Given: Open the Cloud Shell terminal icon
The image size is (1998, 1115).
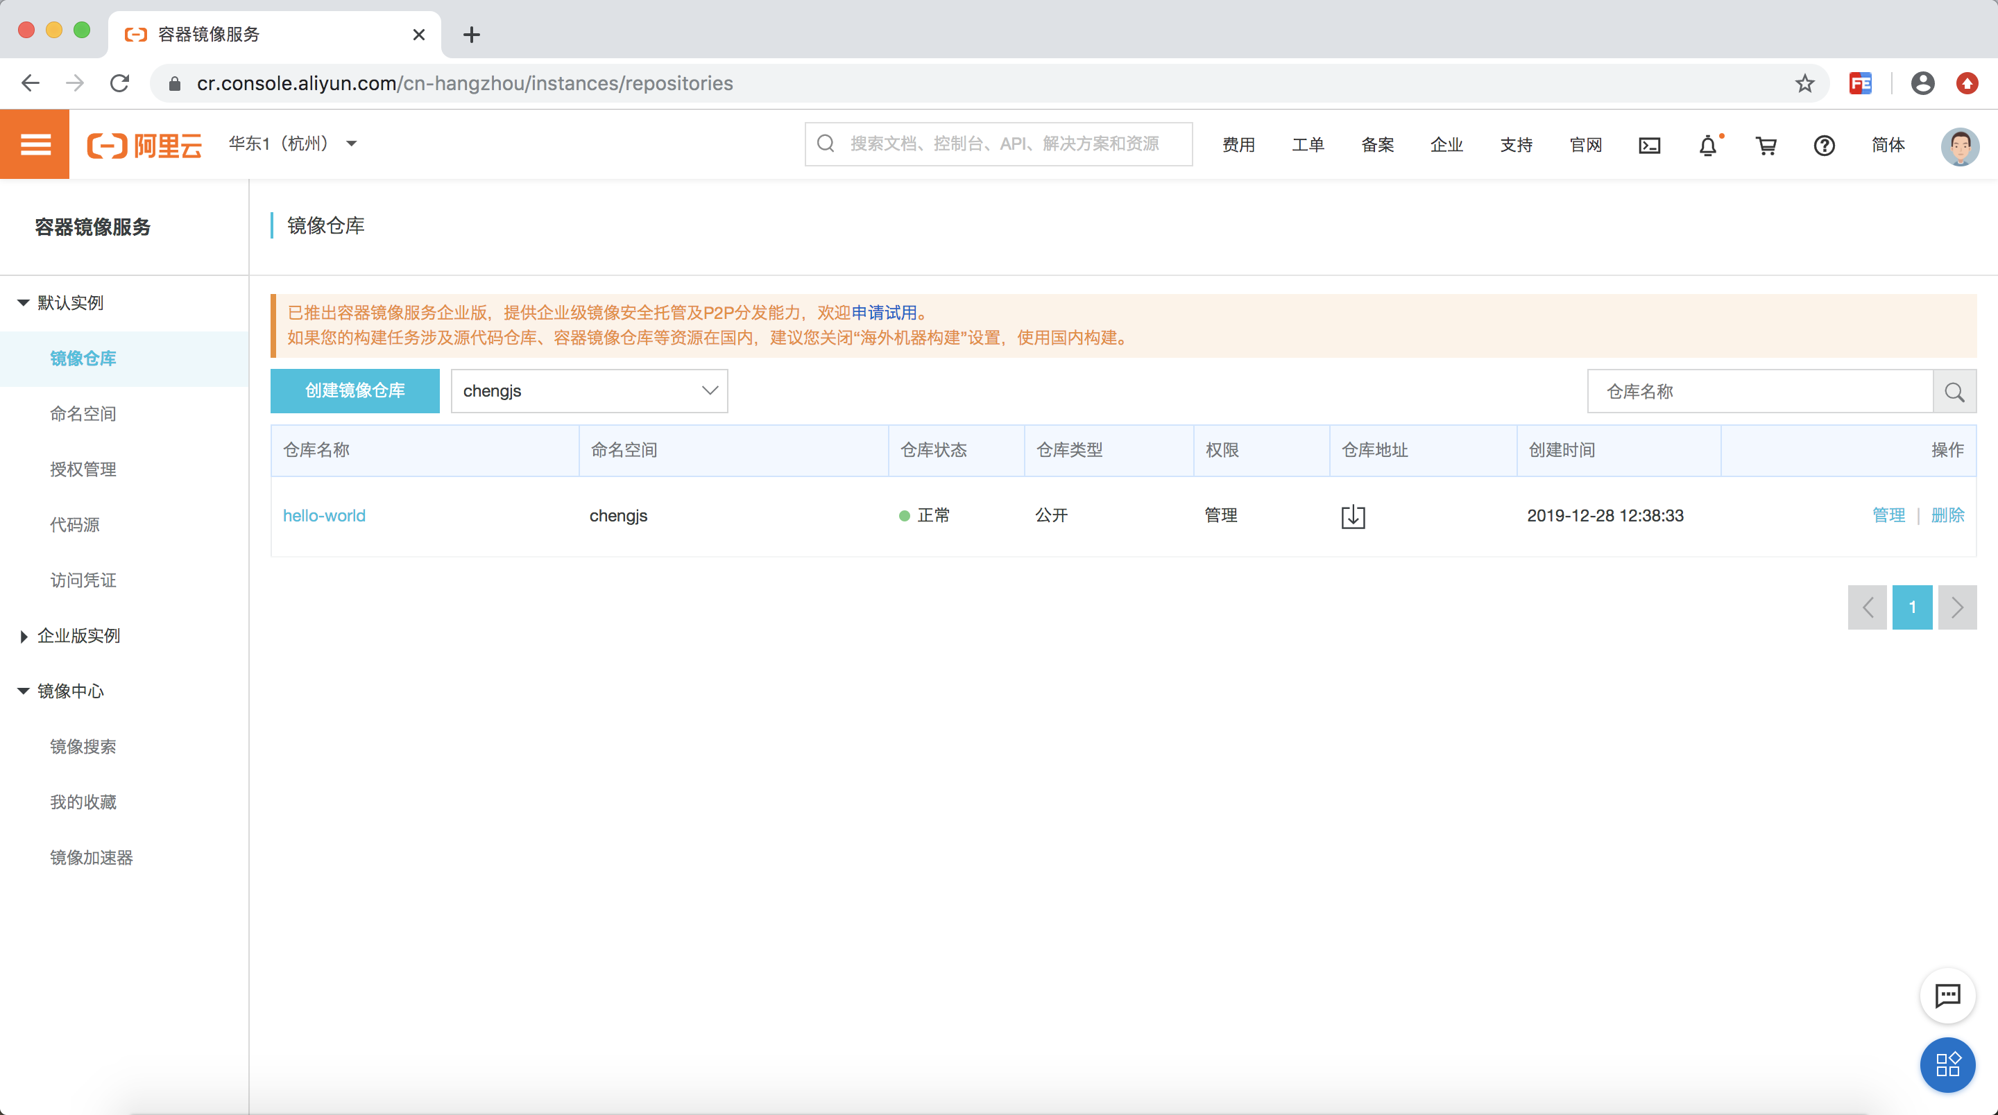Looking at the screenshot, I should (1649, 145).
